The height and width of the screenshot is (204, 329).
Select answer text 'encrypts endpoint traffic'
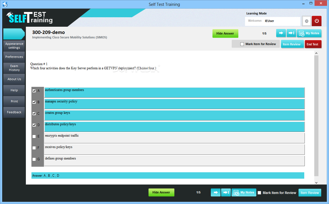(x=62, y=136)
